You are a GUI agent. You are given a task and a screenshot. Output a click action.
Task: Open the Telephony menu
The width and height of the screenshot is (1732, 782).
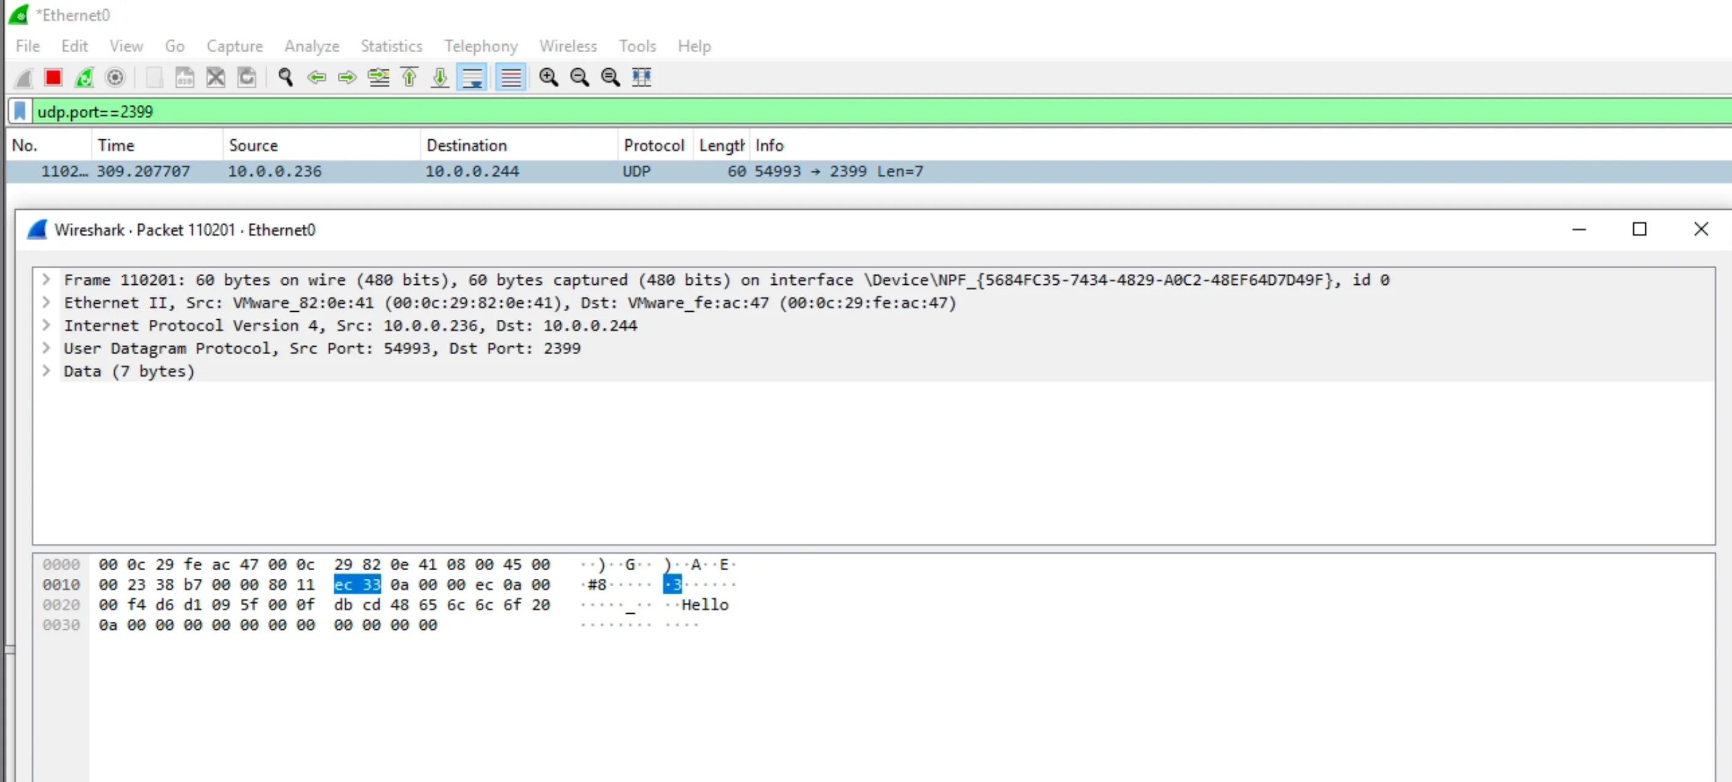482,47
